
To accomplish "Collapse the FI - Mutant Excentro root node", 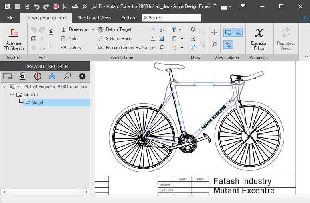I will [5, 86].
